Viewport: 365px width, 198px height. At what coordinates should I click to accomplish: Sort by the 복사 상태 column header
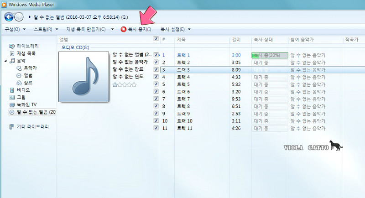click(263, 40)
